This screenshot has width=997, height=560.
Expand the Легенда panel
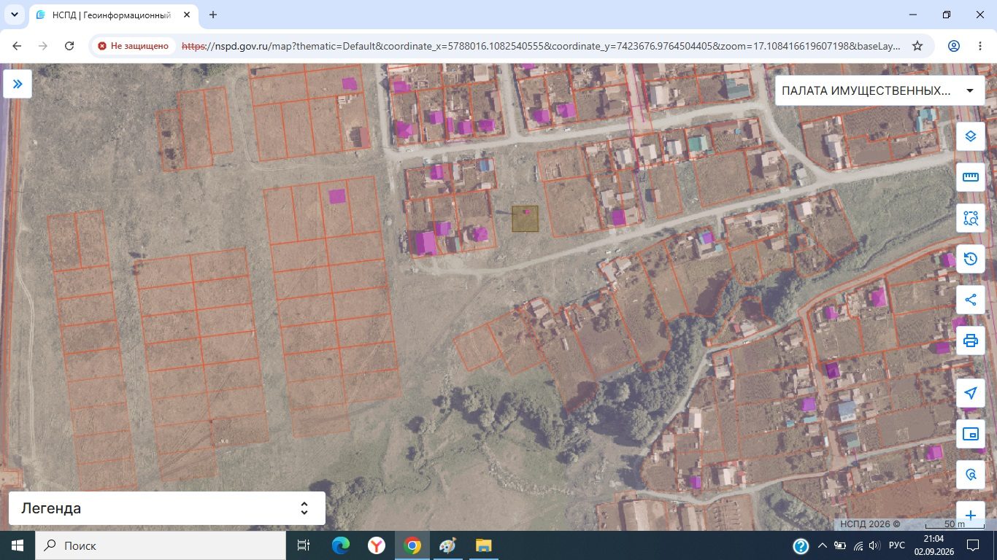click(x=167, y=508)
